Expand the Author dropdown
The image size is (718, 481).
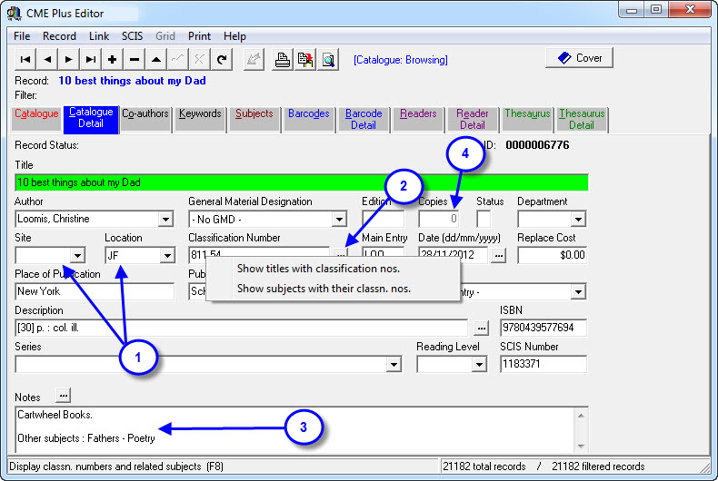point(165,219)
